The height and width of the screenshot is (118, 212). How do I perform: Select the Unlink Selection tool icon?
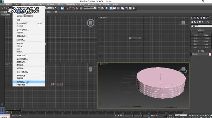(6, 8)
